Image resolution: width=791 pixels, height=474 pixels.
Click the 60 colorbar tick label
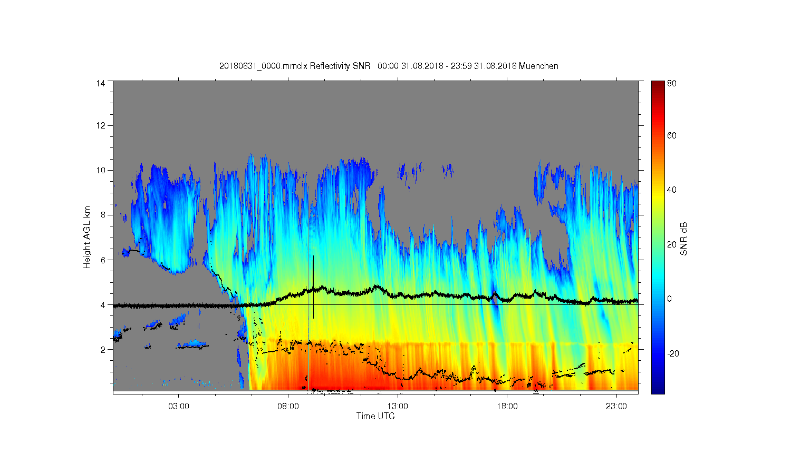click(671, 135)
